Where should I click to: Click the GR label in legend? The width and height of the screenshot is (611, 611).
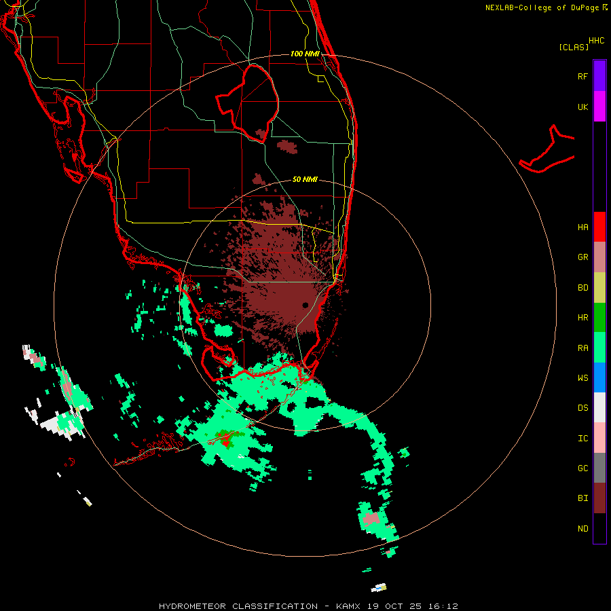[582, 257]
